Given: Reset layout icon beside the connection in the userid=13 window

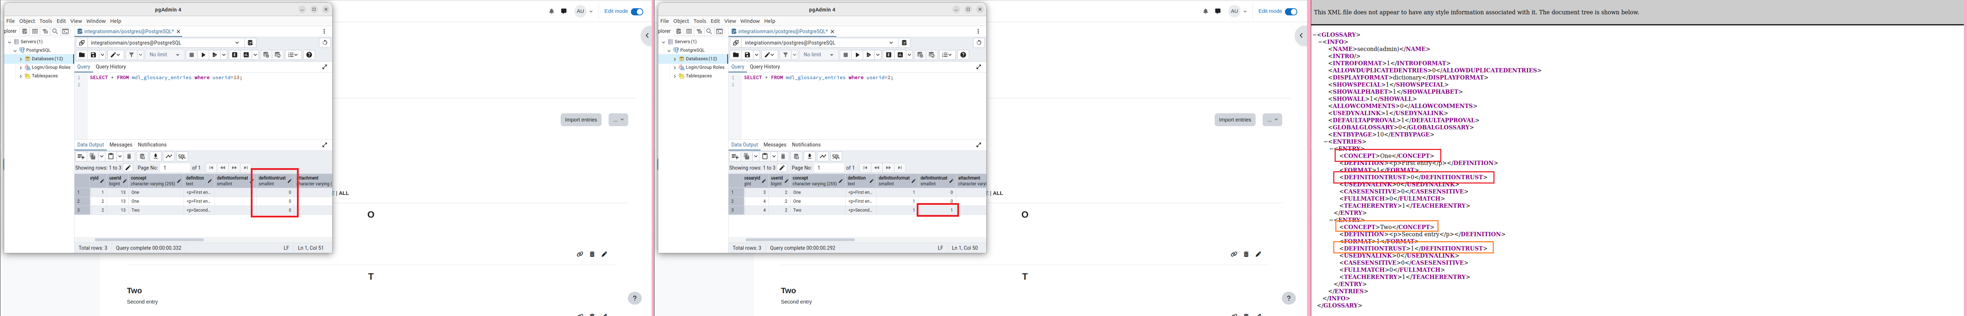Looking at the screenshot, I should click(325, 43).
